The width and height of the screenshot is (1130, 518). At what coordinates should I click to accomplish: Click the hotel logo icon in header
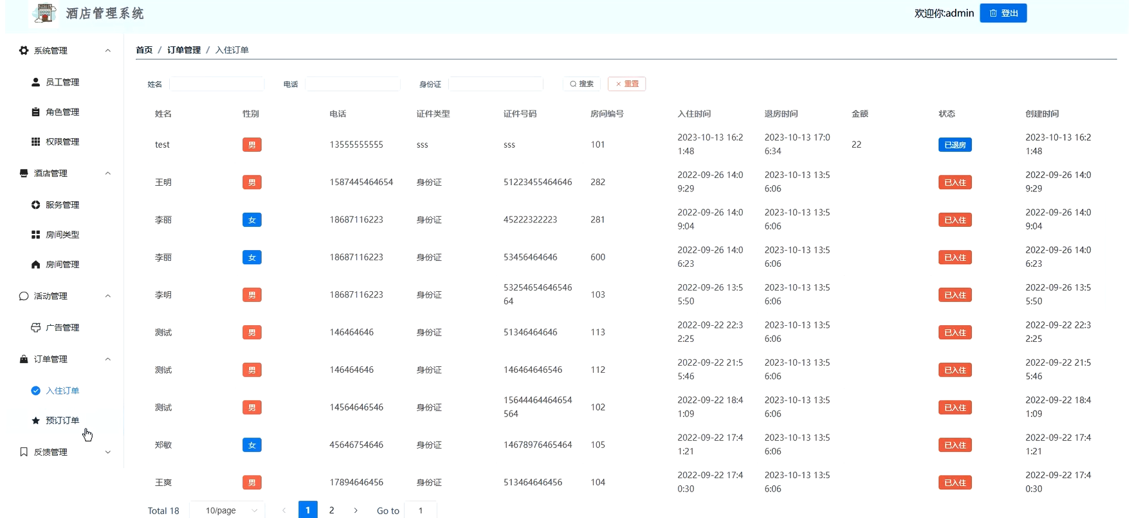pyautogui.click(x=44, y=13)
